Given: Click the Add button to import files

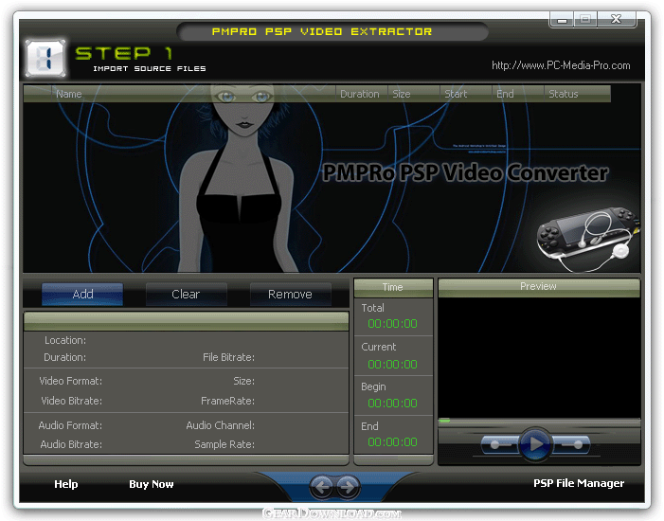Looking at the screenshot, I should 82,294.
